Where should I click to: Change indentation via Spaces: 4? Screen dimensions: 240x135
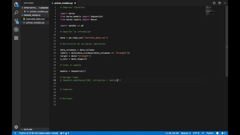[186, 133]
